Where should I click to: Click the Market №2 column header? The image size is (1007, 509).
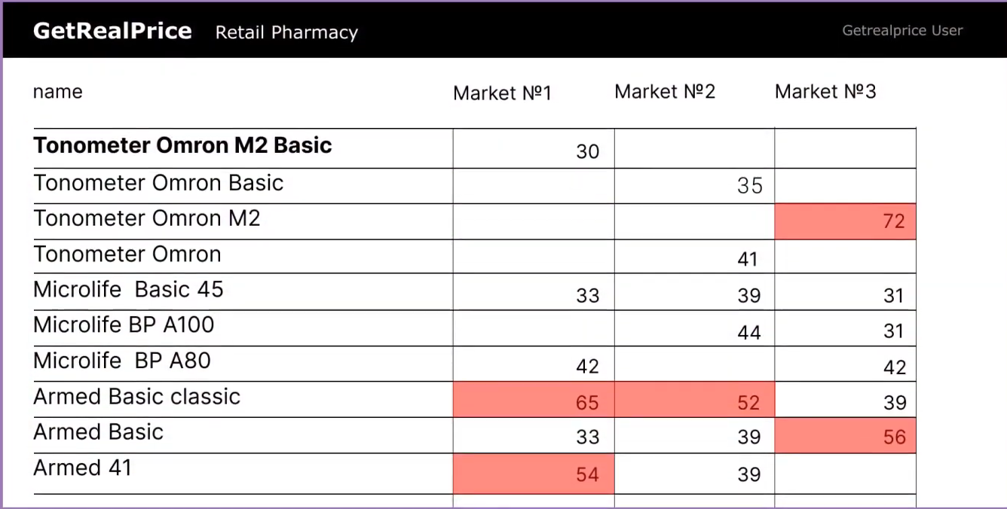(665, 92)
